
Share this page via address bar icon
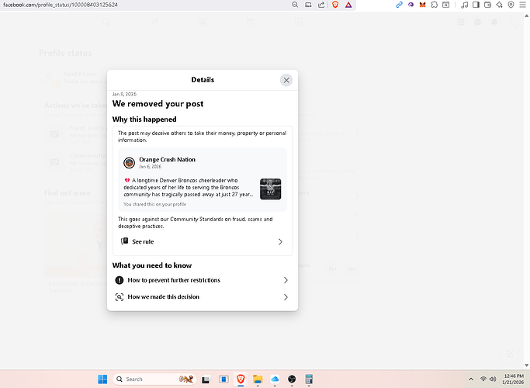[x=321, y=5]
